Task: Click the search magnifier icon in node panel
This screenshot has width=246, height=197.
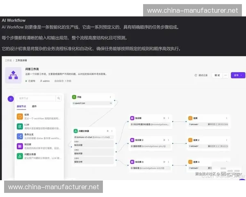Action: 59,98
